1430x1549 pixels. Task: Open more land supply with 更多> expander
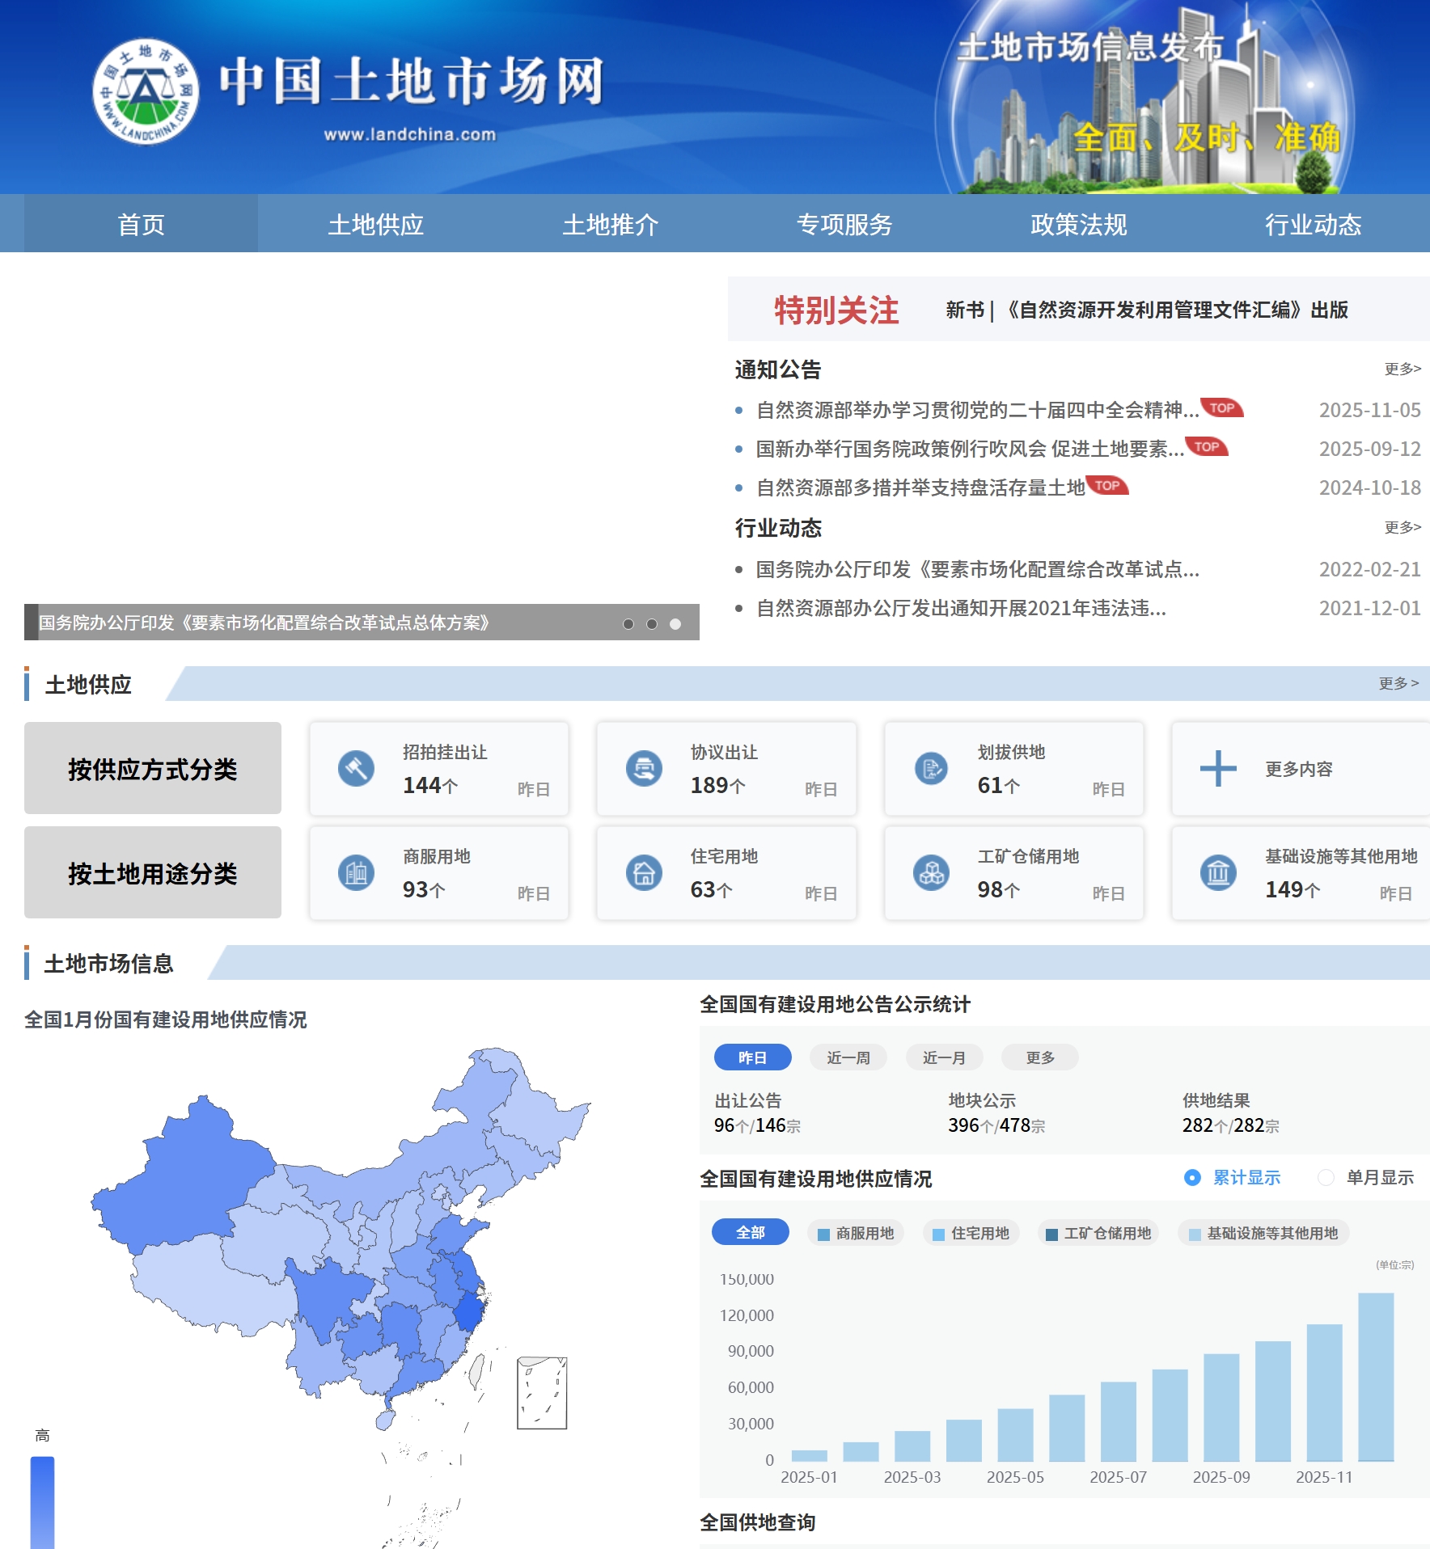pyautogui.click(x=1397, y=683)
